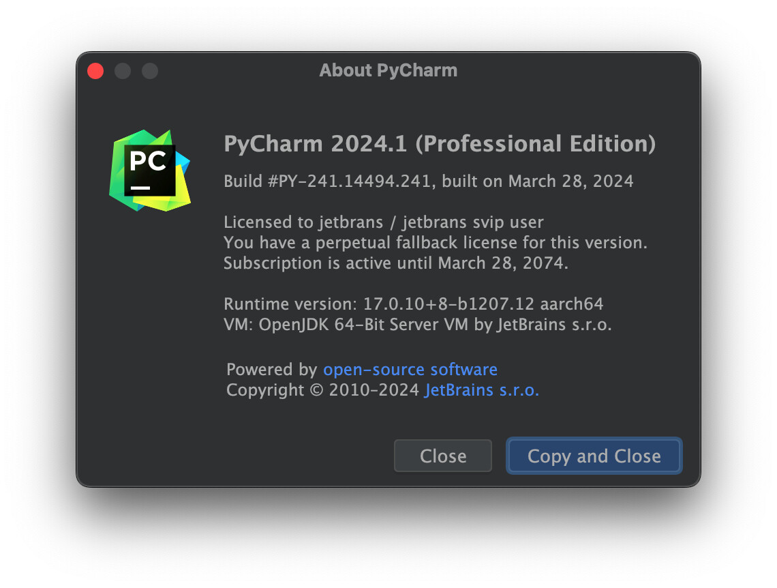Click the Build #PY-241.14494.241 line
Screen dimensions: 777x588
(429, 181)
